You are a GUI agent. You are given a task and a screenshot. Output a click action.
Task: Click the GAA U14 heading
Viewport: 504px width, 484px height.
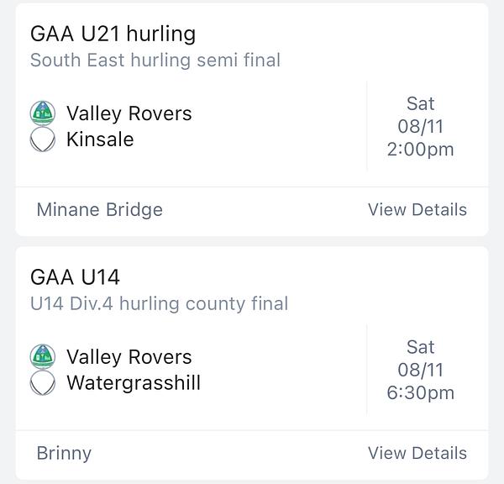75,277
